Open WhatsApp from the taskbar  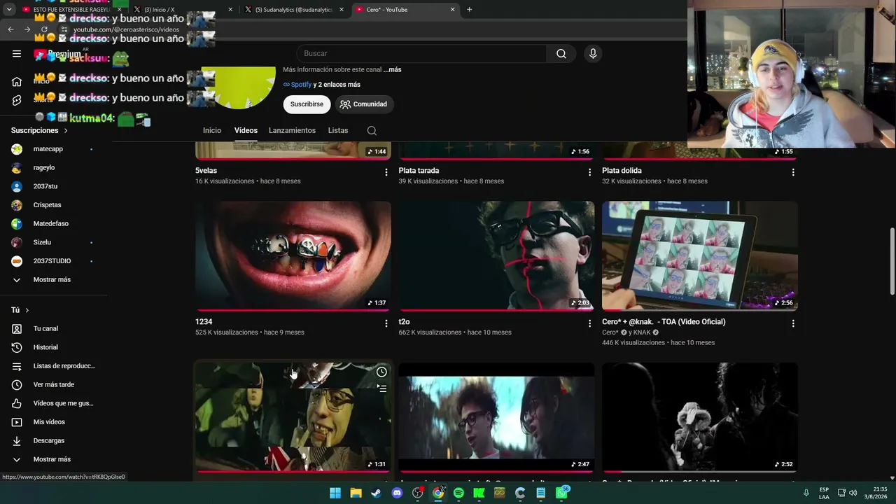pos(561,493)
